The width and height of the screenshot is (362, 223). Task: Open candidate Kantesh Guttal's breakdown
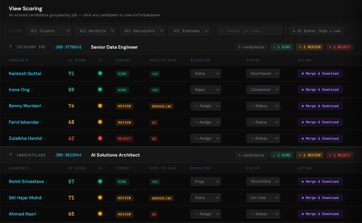[25, 74]
